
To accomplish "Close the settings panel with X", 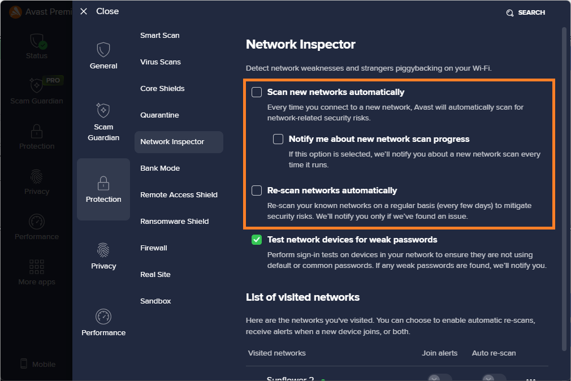I will [84, 11].
